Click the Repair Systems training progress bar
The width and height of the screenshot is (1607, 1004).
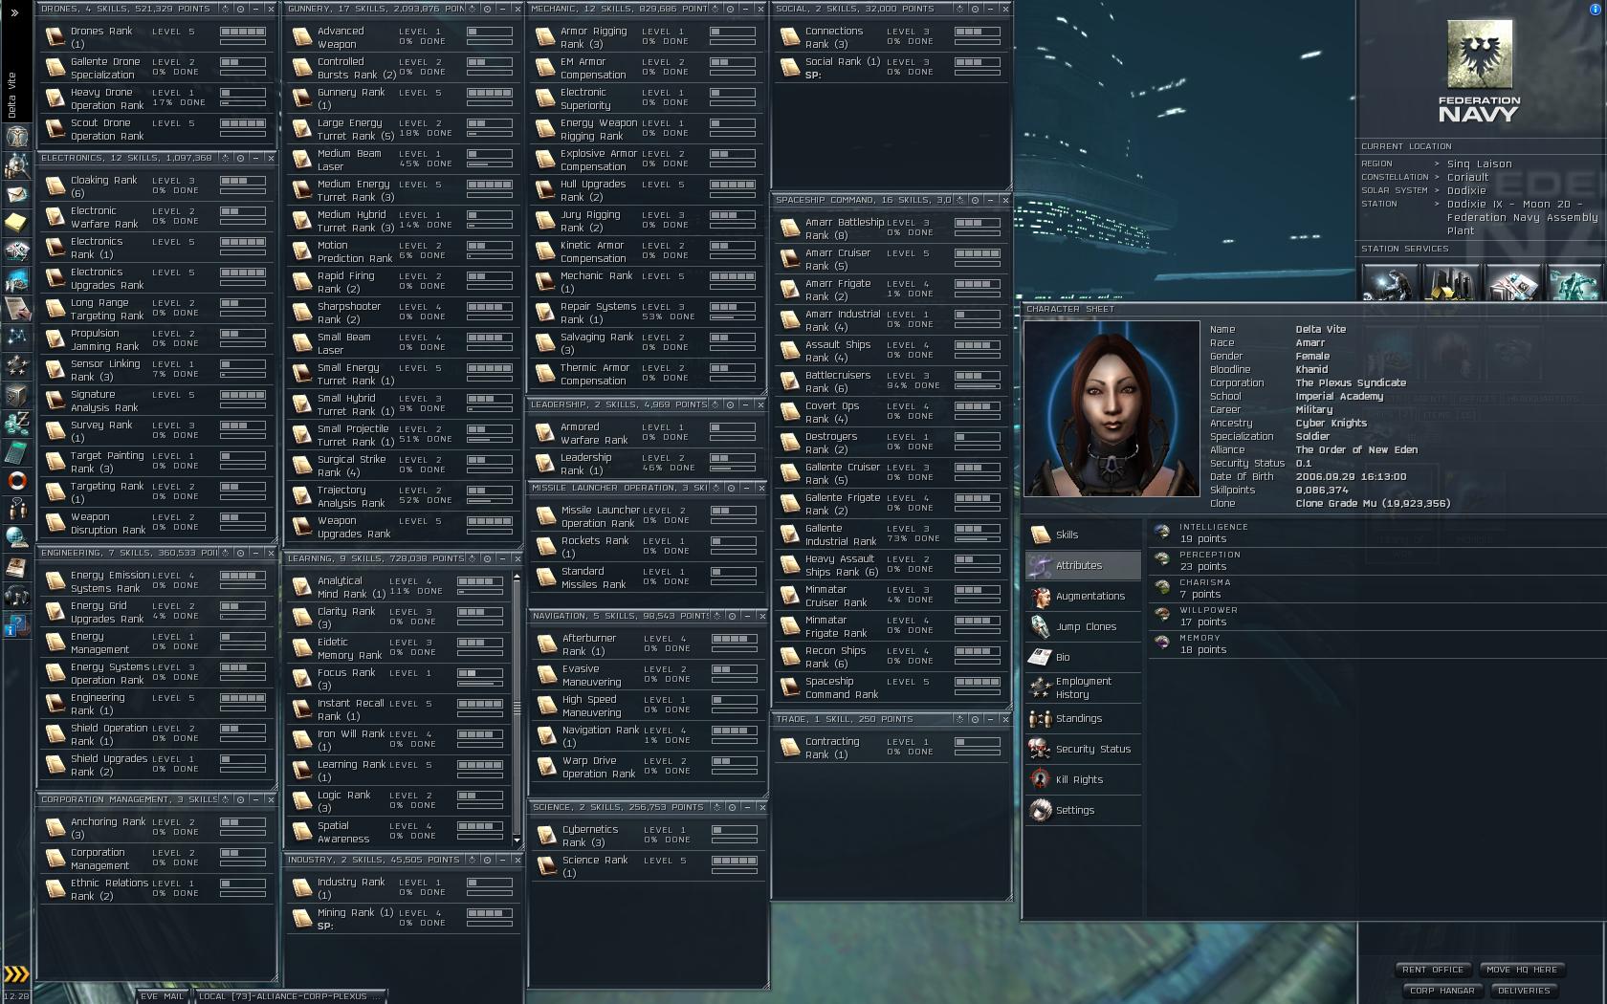point(733,317)
